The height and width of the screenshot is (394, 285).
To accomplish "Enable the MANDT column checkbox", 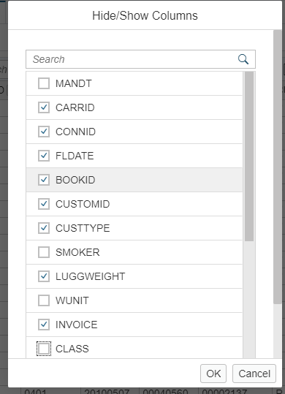I will coord(44,83).
